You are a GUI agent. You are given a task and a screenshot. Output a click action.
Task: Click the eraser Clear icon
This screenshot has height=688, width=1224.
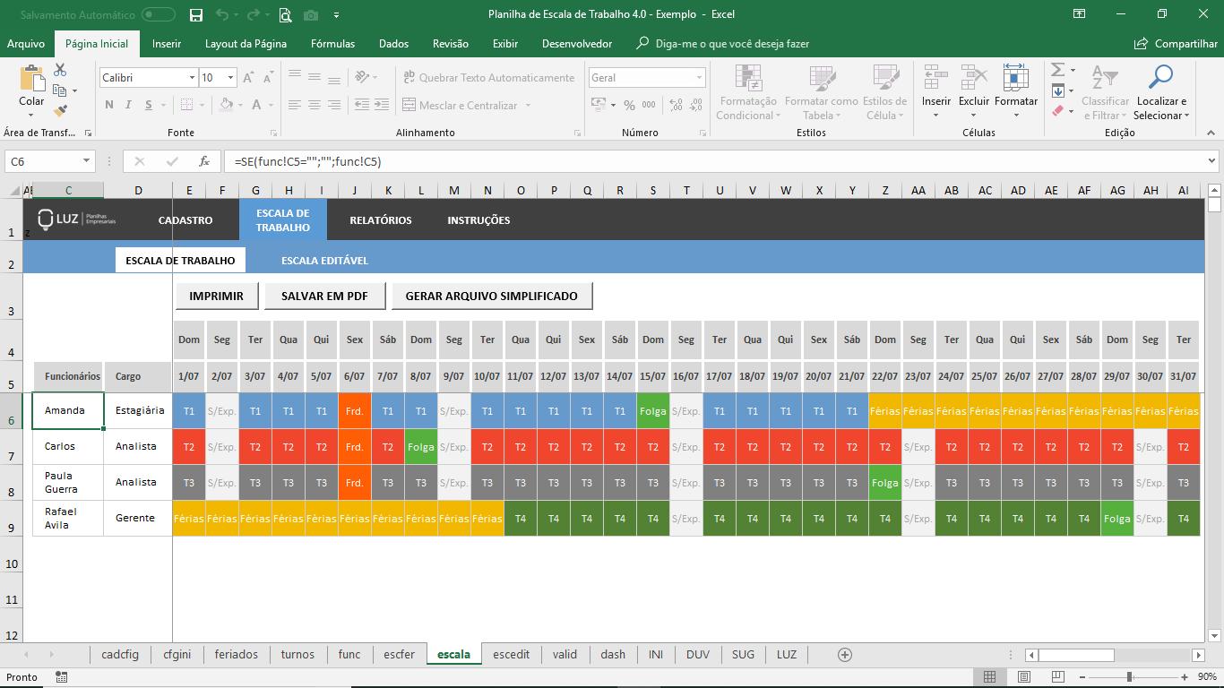[1057, 111]
